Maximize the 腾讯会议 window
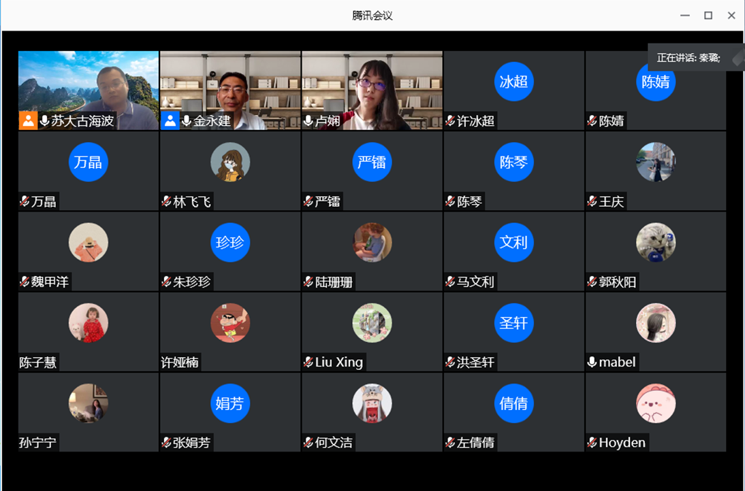 point(708,16)
